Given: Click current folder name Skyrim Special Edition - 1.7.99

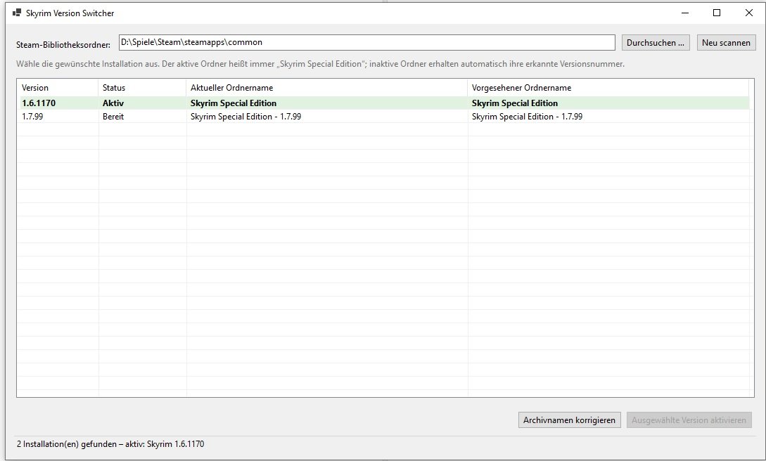Looking at the screenshot, I should pyautogui.click(x=245, y=117).
